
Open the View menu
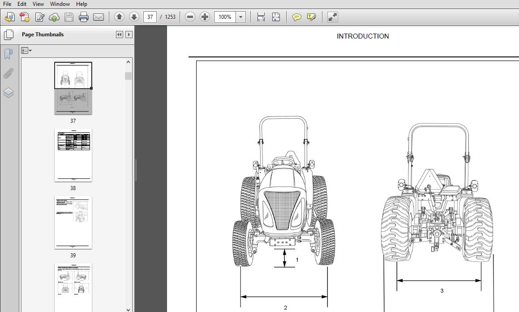[x=38, y=4]
